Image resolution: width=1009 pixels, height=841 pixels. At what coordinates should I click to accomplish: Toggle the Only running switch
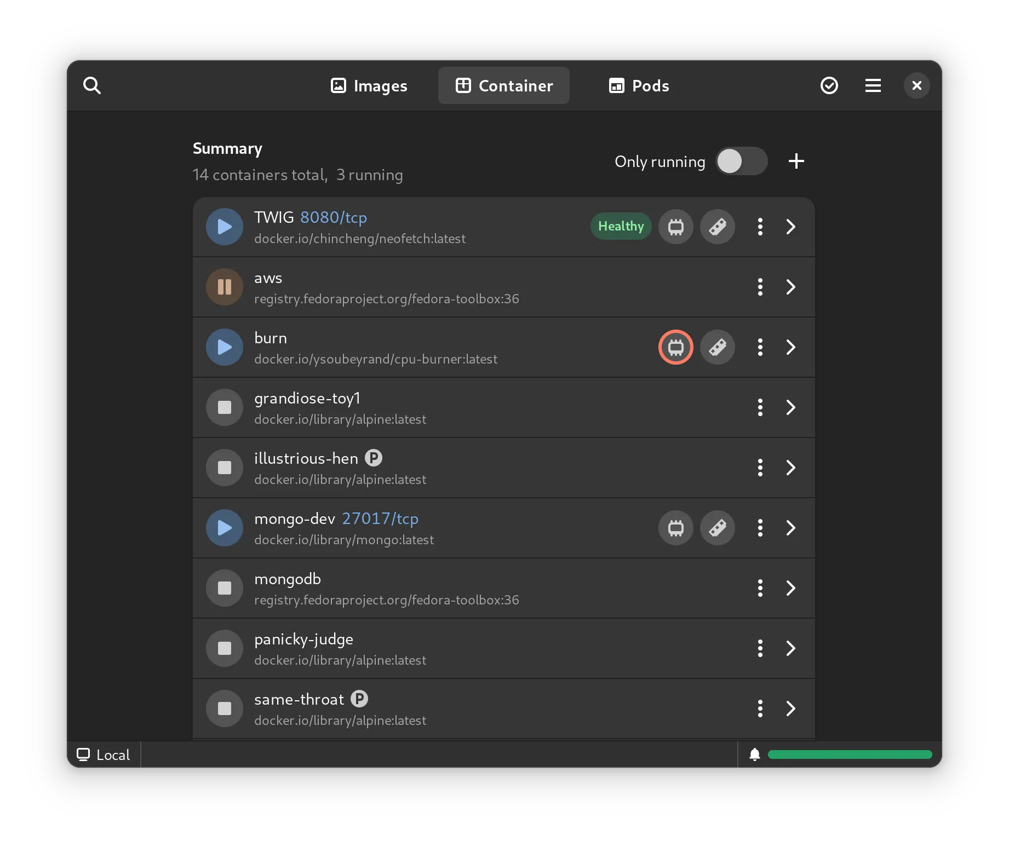pos(741,161)
